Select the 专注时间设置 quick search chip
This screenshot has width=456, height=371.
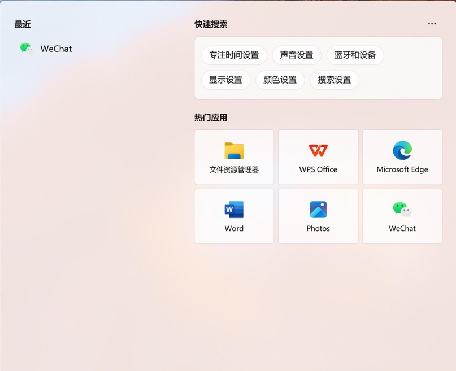tap(234, 55)
